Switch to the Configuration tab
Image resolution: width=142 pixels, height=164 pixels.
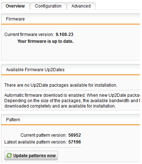coord(48,6)
